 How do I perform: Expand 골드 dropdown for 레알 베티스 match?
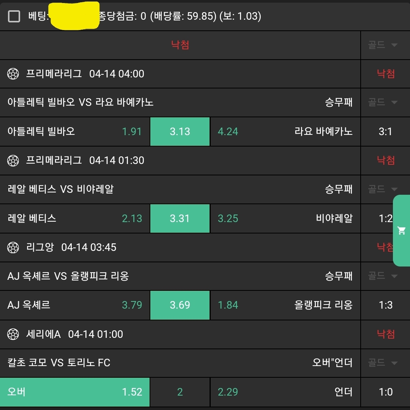tap(383, 189)
